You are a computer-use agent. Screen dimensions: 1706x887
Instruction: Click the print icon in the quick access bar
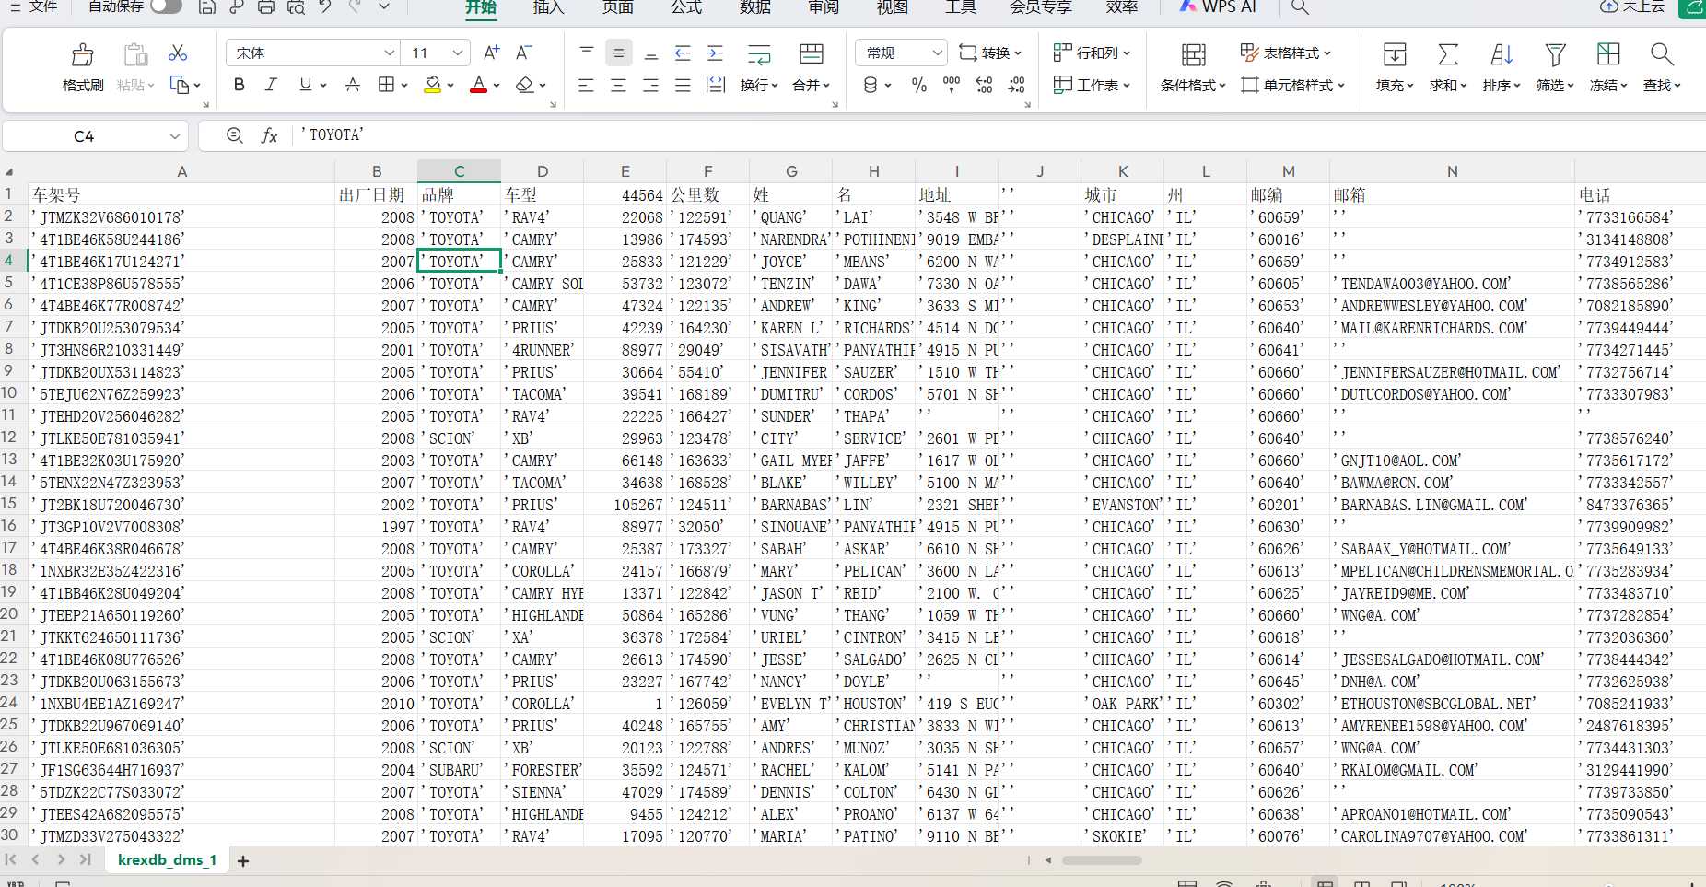pyautogui.click(x=266, y=6)
